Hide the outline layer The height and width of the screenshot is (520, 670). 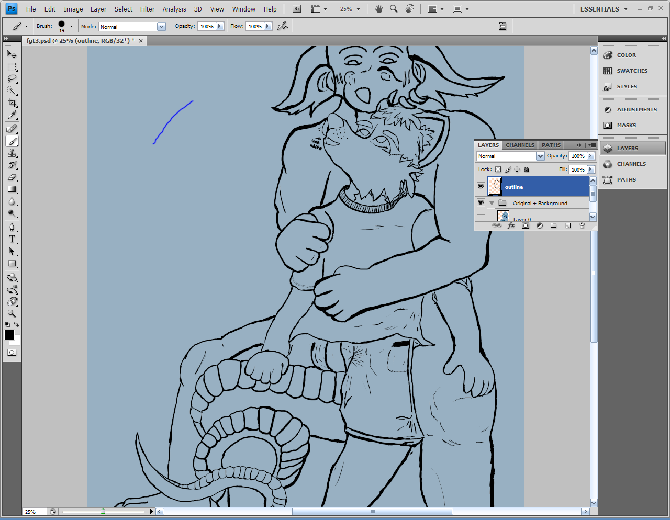pos(481,186)
